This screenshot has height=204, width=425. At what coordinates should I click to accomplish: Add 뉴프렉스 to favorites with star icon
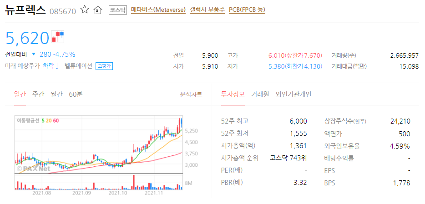coord(85,10)
